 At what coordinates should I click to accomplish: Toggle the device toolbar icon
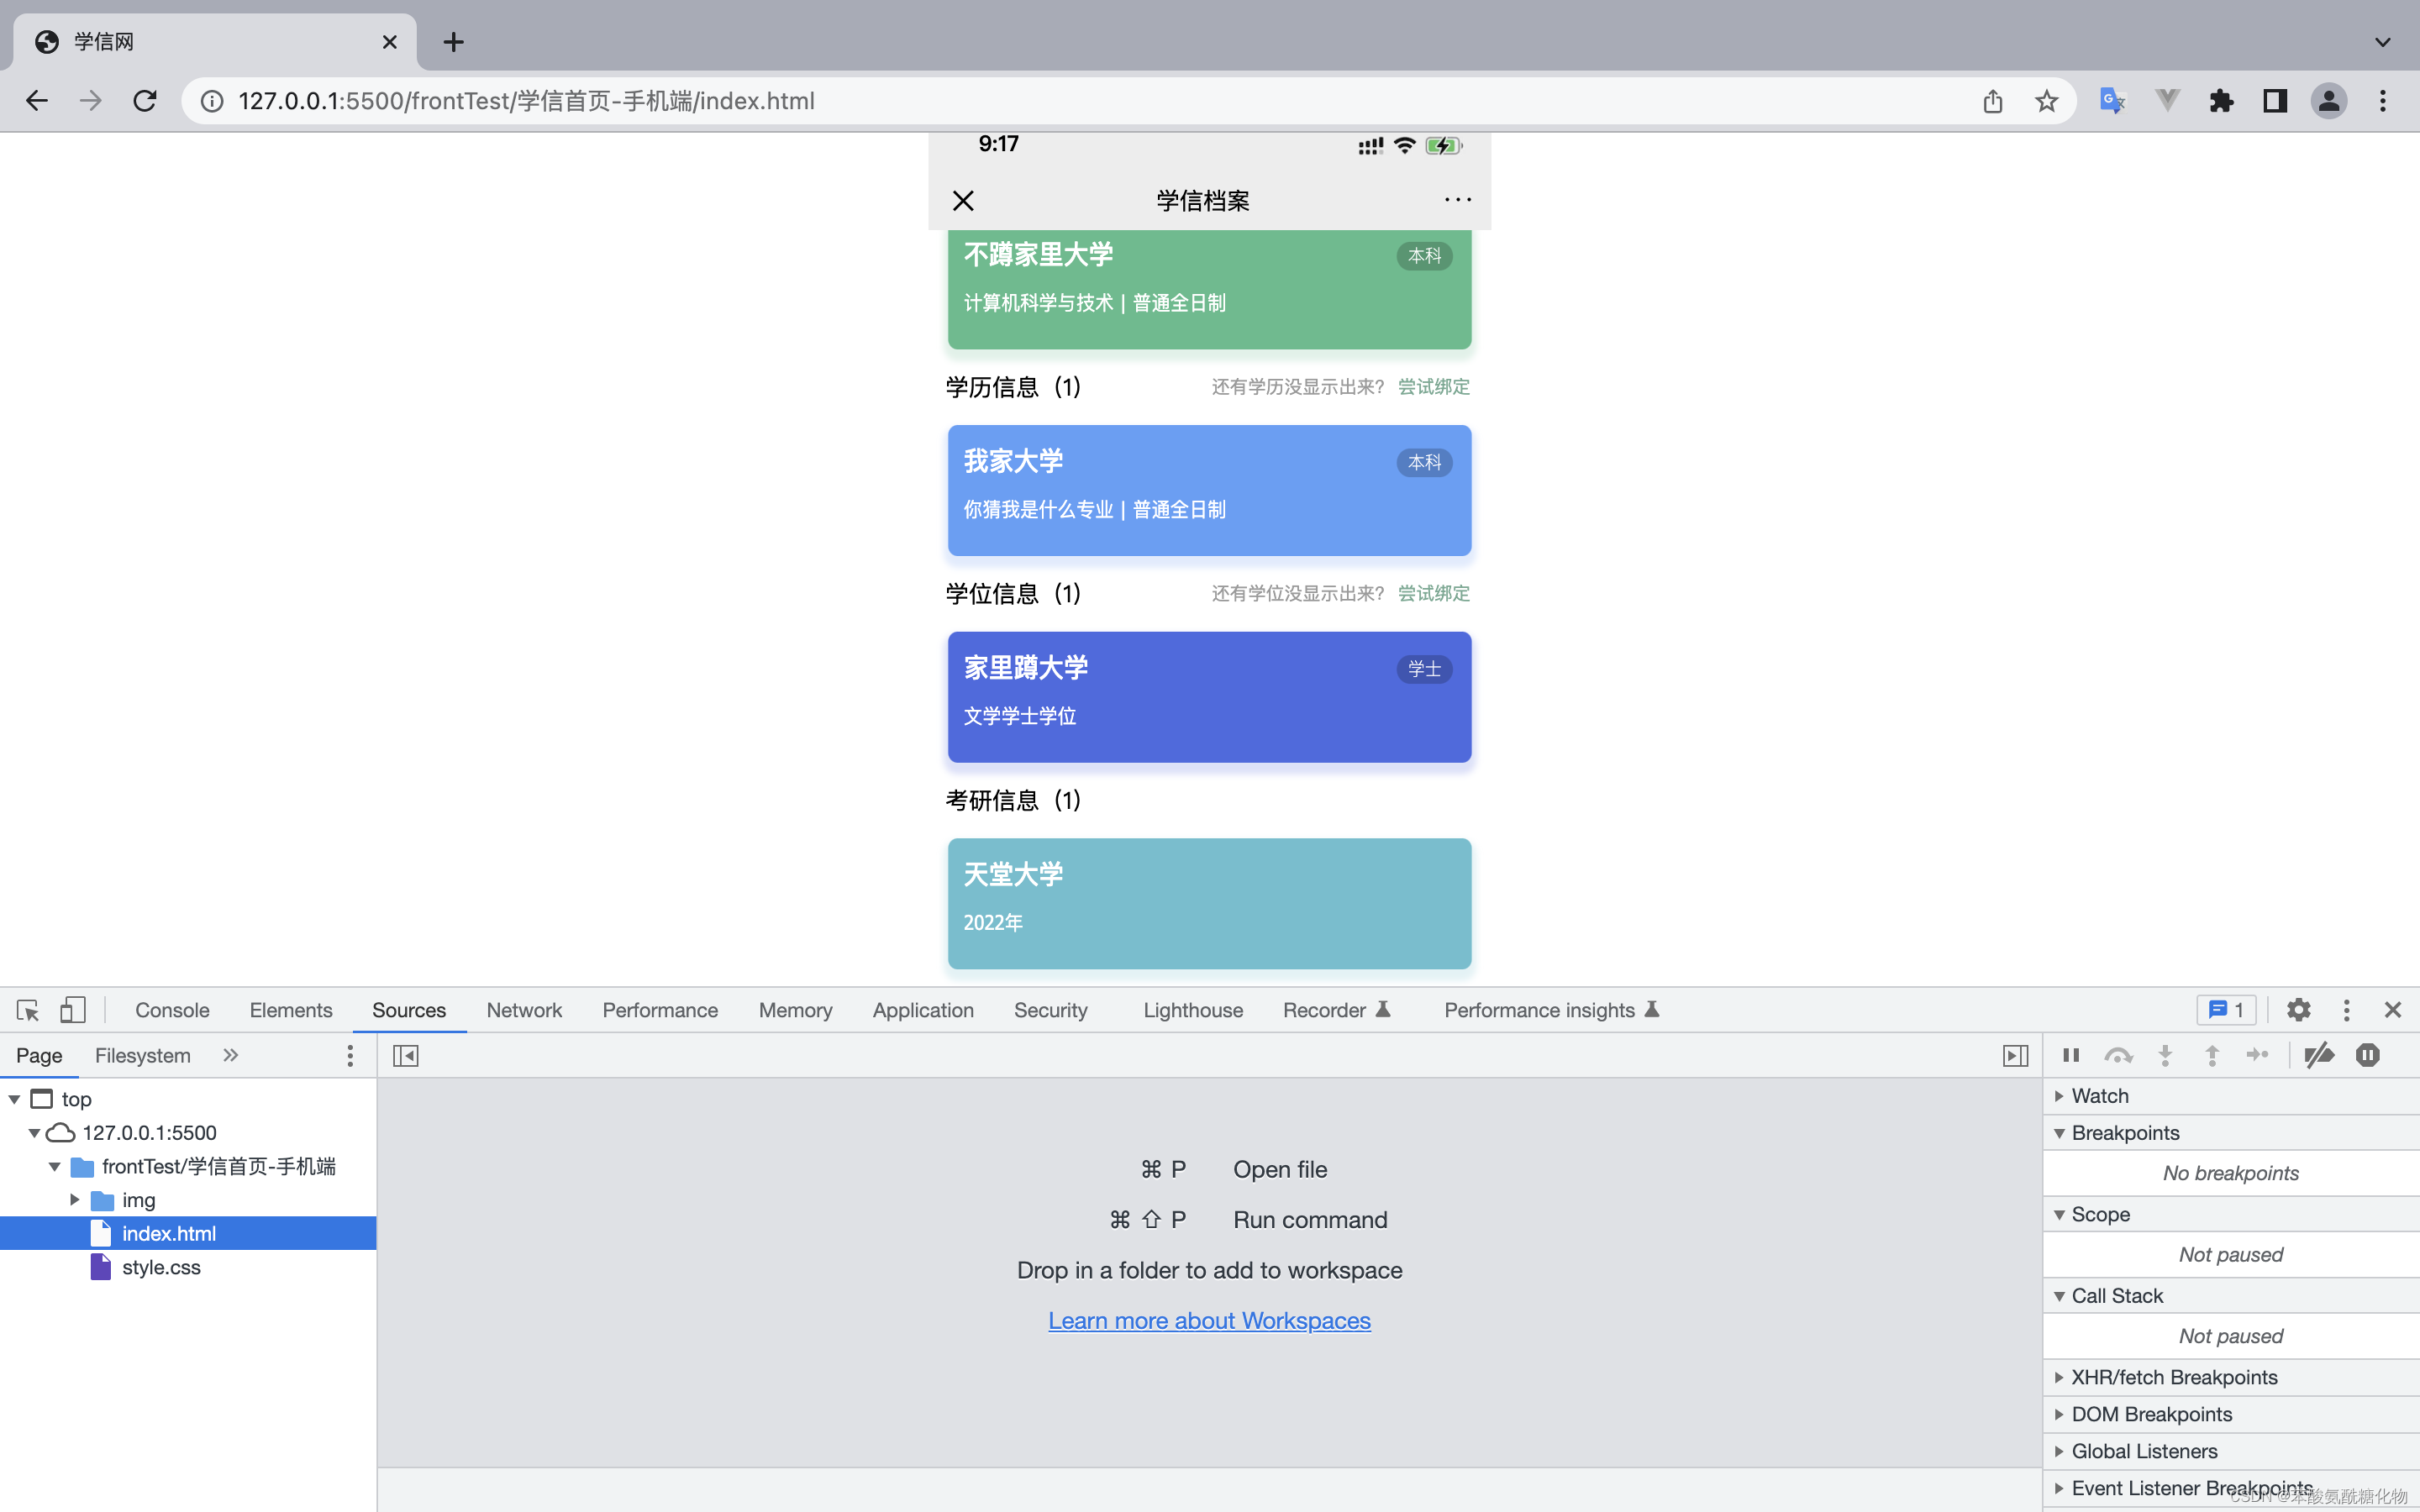[x=72, y=1010]
